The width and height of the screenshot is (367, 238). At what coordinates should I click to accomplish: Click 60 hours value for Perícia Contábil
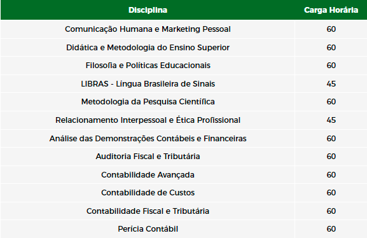click(x=331, y=229)
